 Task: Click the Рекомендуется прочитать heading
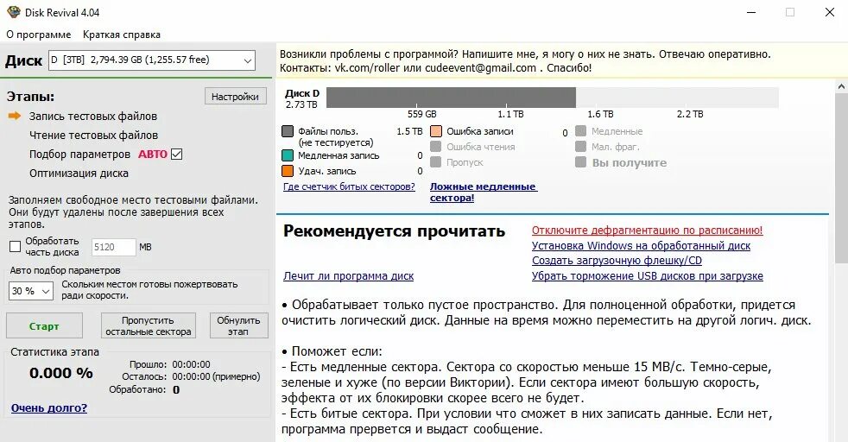pos(394,231)
